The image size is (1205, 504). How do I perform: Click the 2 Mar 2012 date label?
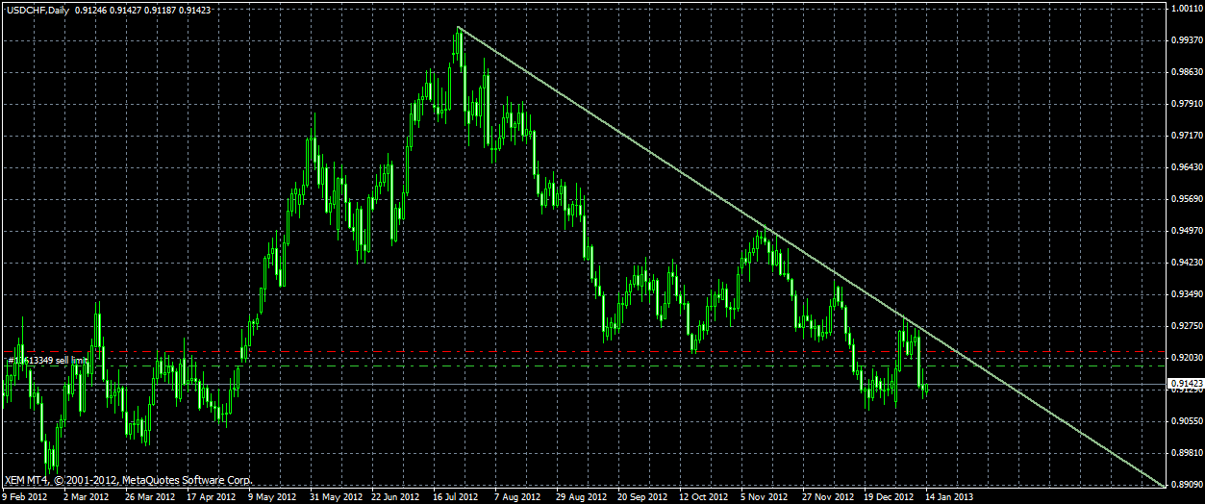click(86, 497)
